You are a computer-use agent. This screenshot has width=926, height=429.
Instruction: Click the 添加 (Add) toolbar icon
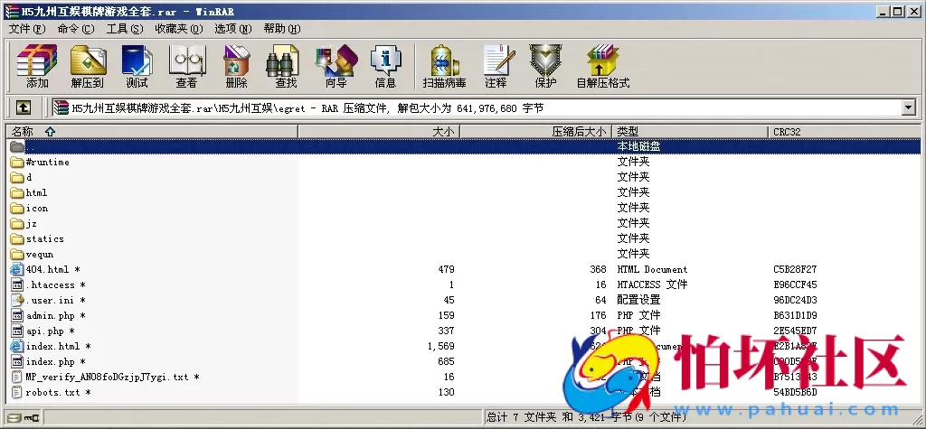point(36,66)
